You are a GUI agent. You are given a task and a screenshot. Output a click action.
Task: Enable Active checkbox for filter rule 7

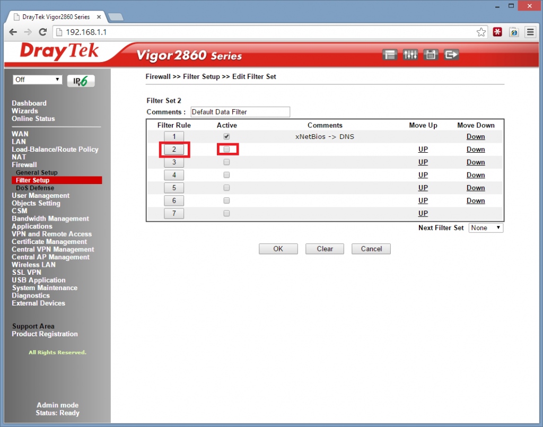226,213
